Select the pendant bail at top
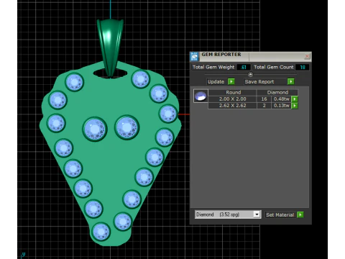 point(110,48)
